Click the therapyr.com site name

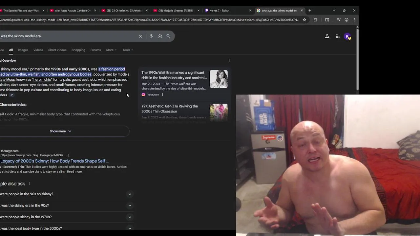click(x=10, y=151)
